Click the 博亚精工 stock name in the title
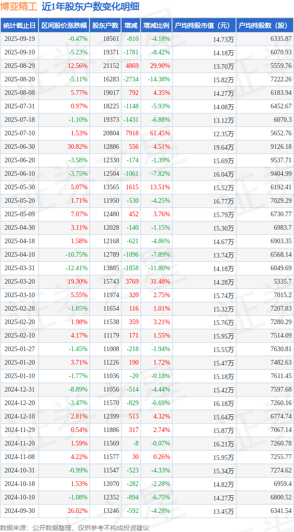The width and height of the screenshot is (294, 532). point(19,7)
